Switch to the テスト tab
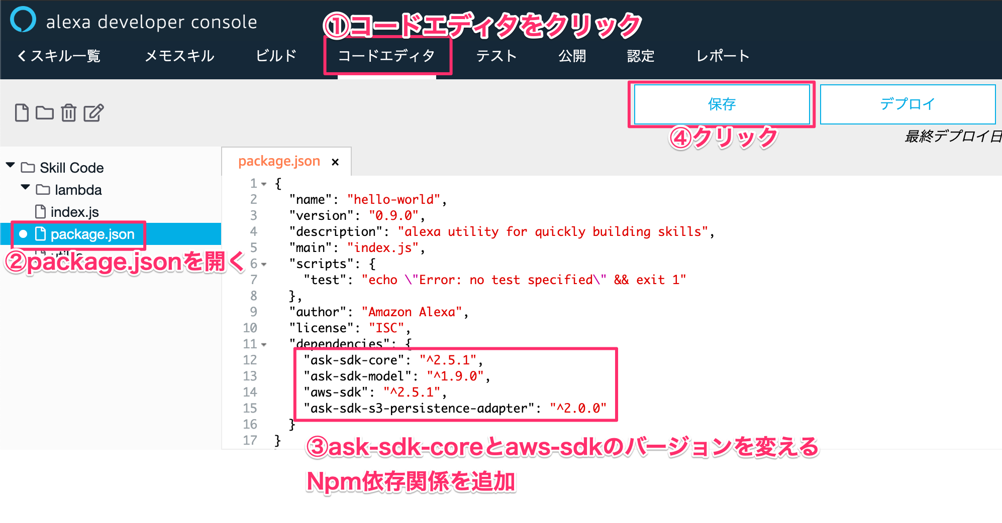This screenshot has width=1002, height=523. click(496, 56)
